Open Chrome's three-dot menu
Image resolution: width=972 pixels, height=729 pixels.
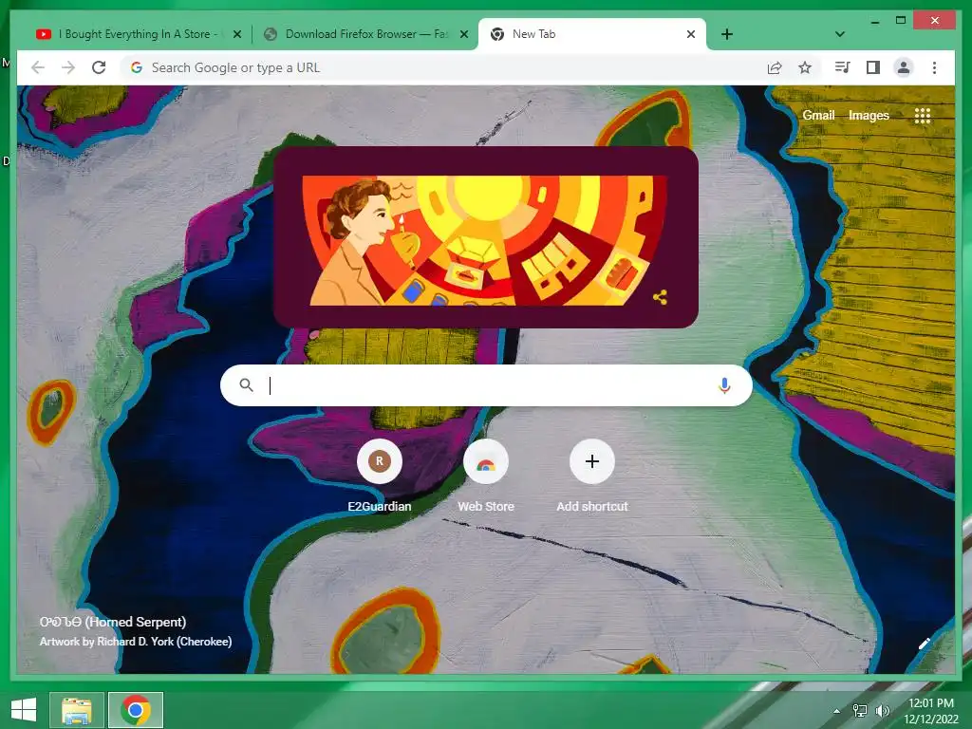tap(934, 67)
